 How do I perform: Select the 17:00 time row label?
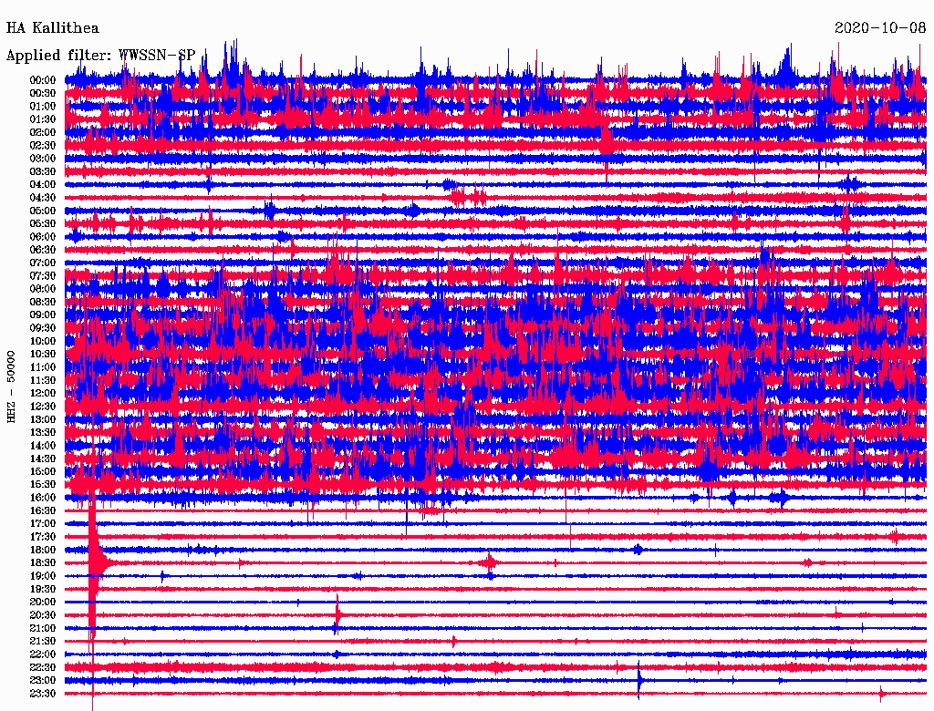click(x=43, y=524)
